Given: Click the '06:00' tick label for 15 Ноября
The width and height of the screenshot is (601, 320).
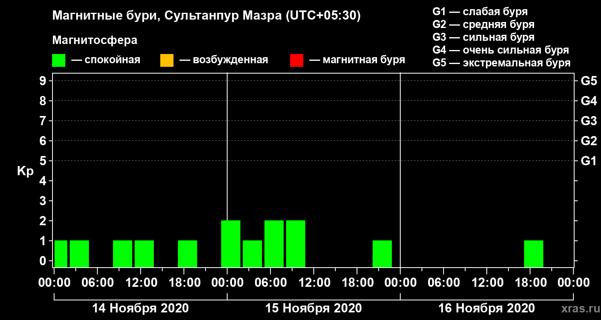Looking at the screenshot, I should [x=270, y=283].
